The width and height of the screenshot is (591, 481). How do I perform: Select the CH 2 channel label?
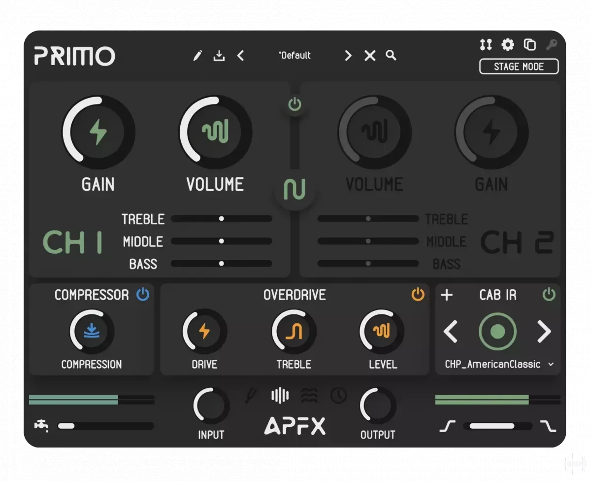[x=517, y=242]
